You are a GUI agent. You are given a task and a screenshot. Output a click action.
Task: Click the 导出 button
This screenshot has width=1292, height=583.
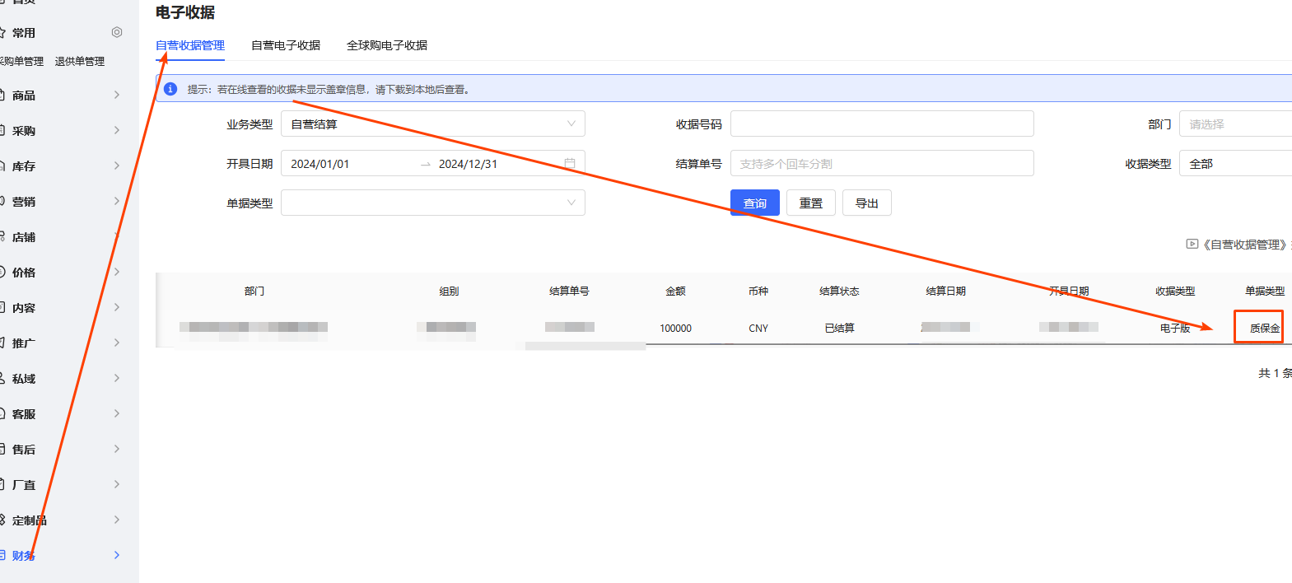(866, 203)
